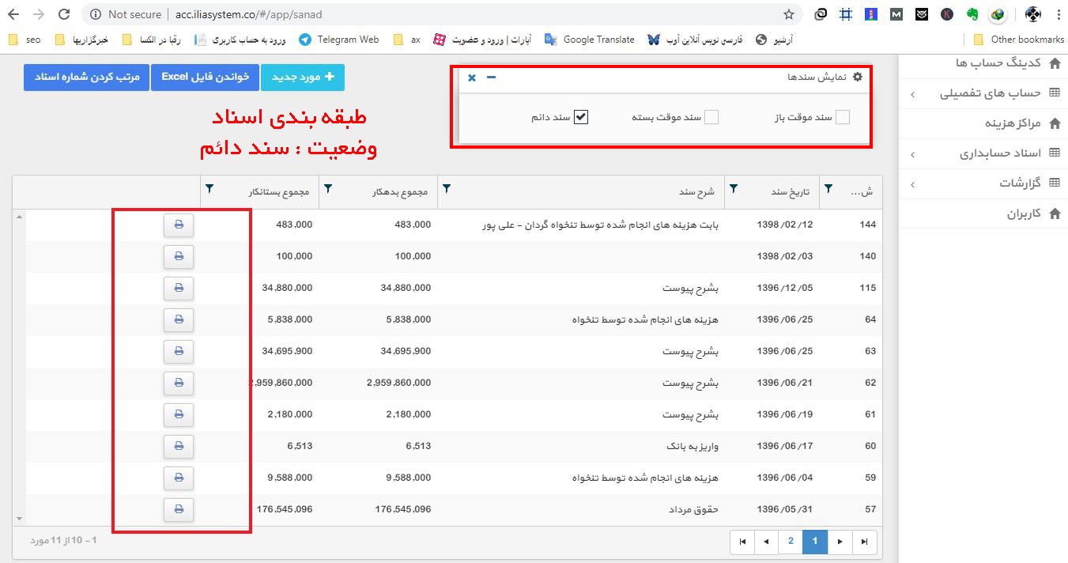Uncheck the سند دائم checkbox
Image resolution: width=1068 pixels, height=563 pixels.
click(x=582, y=116)
